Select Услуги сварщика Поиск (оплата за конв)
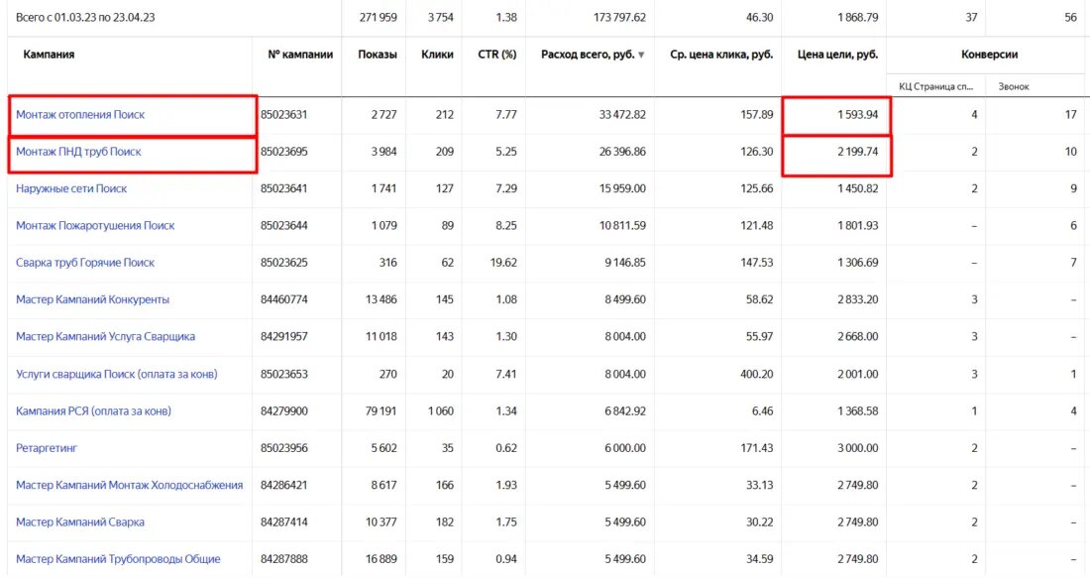This screenshot has height=578, width=1090. click(x=117, y=374)
